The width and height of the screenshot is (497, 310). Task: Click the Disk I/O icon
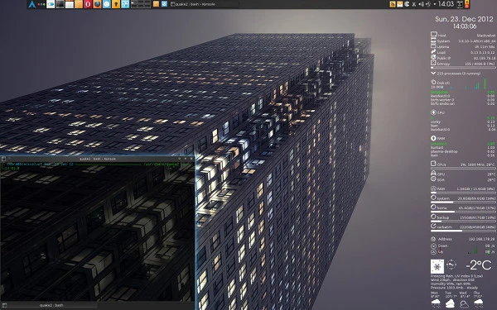pos(433,82)
